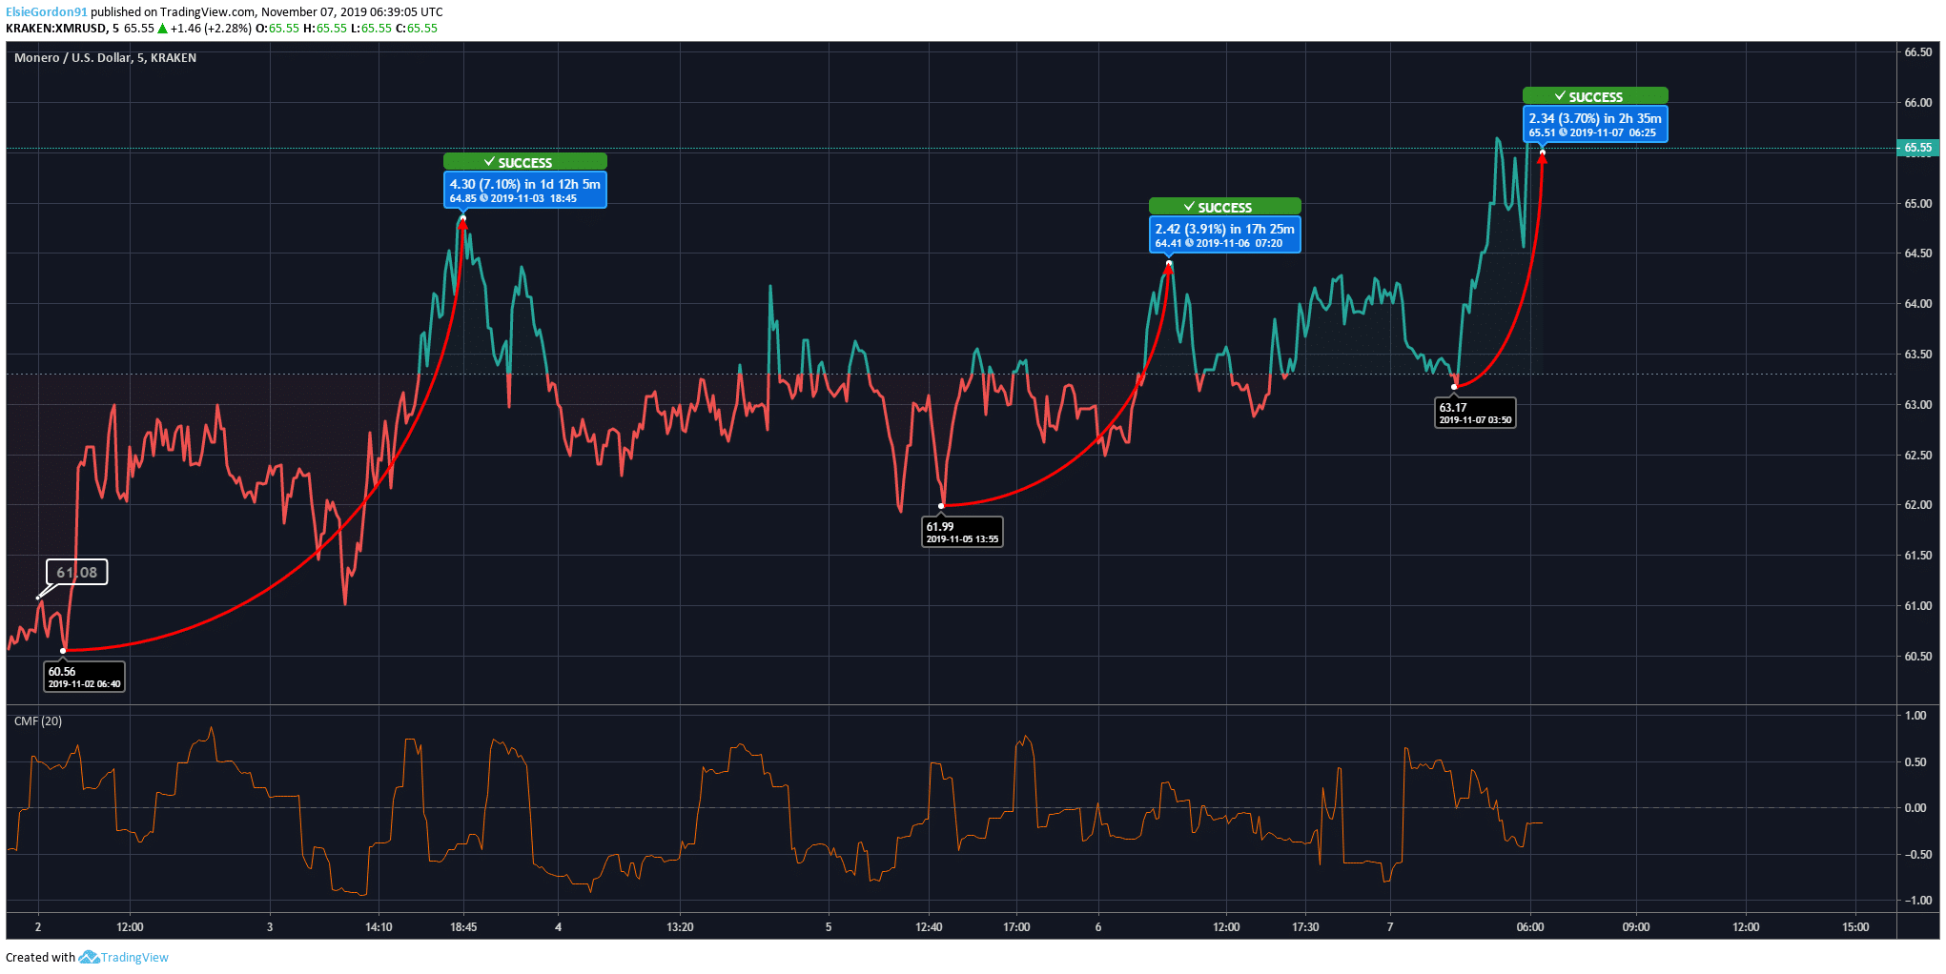Click the 13:20 time axis label
Screen dimensions: 1946x974
click(680, 927)
